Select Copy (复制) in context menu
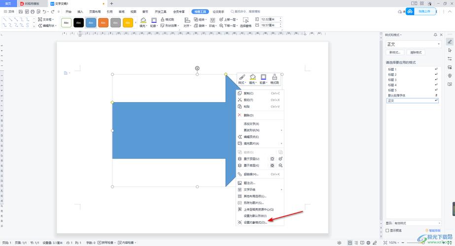This screenshot has height=246, width=455. click(260, 93)
